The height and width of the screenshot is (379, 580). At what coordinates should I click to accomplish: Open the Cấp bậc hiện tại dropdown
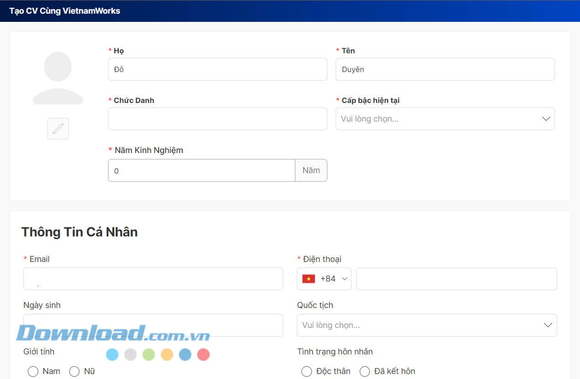pos(445,118)
